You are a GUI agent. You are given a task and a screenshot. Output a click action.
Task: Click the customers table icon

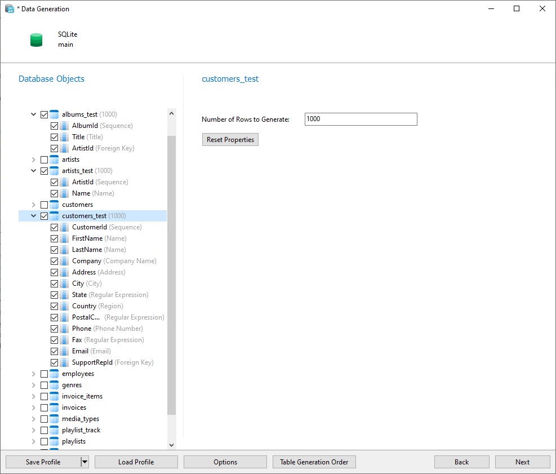(x=54, y=205)
